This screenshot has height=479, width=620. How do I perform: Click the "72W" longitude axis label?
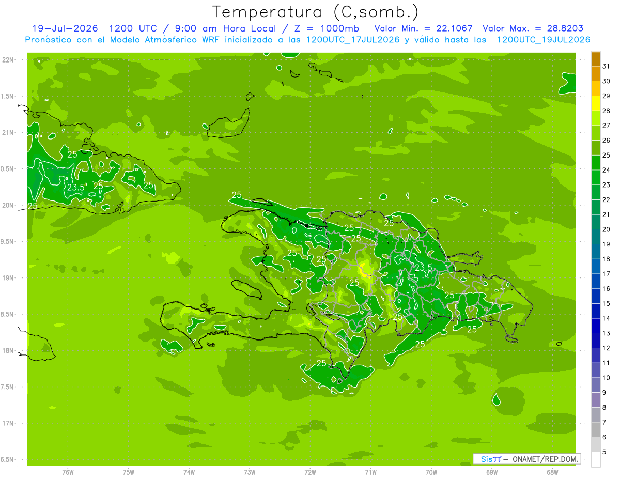coord(310,472)
